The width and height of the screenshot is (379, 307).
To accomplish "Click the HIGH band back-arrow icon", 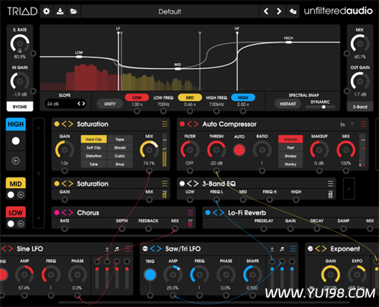I will point(16,161).
